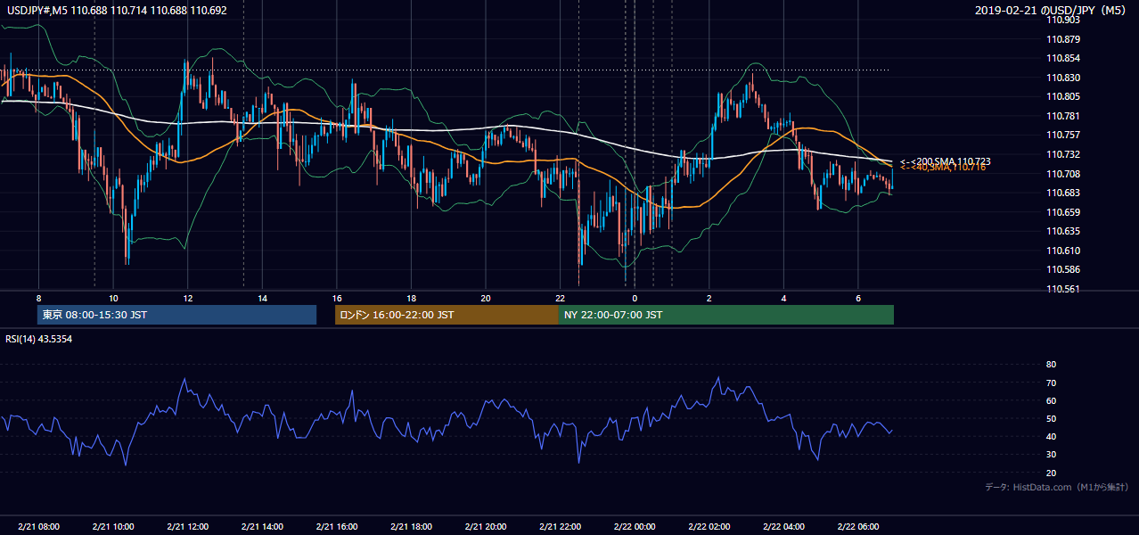Click price axis label 110.879
This screenshot has width=1139, height=535.
coord(1063,39)
